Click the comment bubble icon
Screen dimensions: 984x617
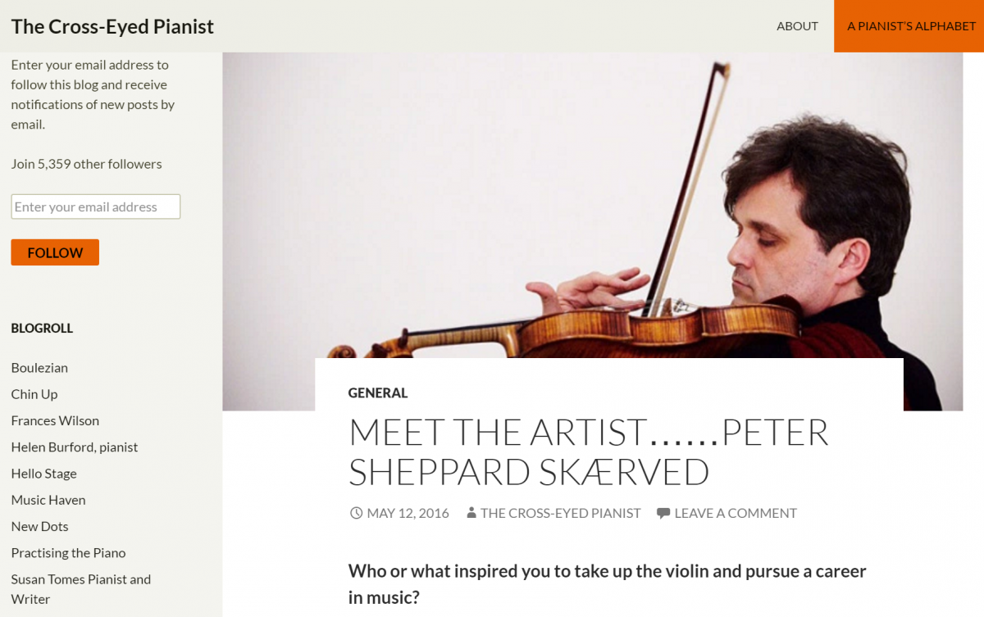[x=663, y=513]
